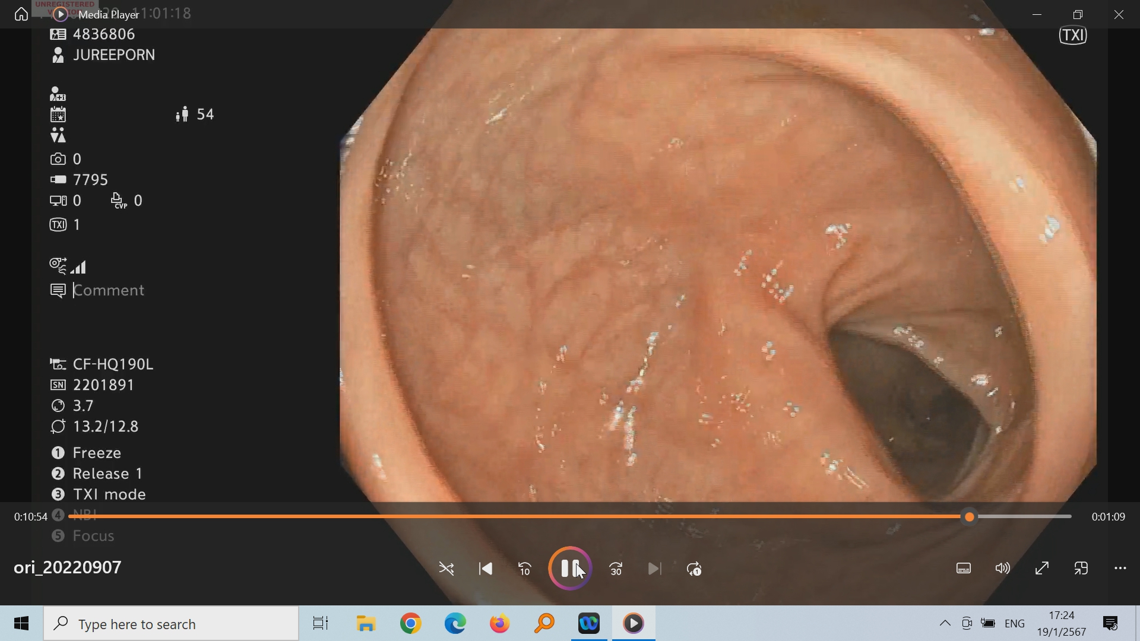Click the elapsed time 0:10:54
The height and width of the screenshot is (641, 1140).
[31, 517]
